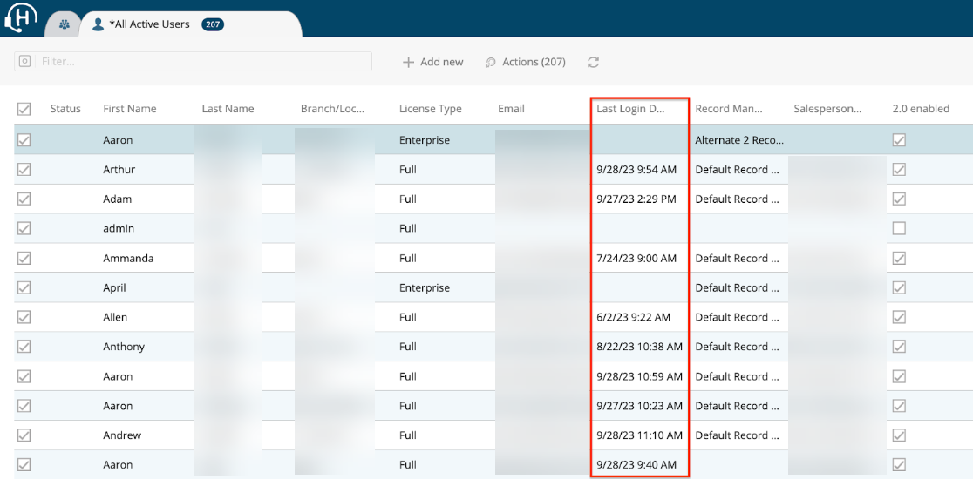This screenshot has height=486, width=973.
Task: Click Enterprise license cell in April row
Action: point(425,287)
